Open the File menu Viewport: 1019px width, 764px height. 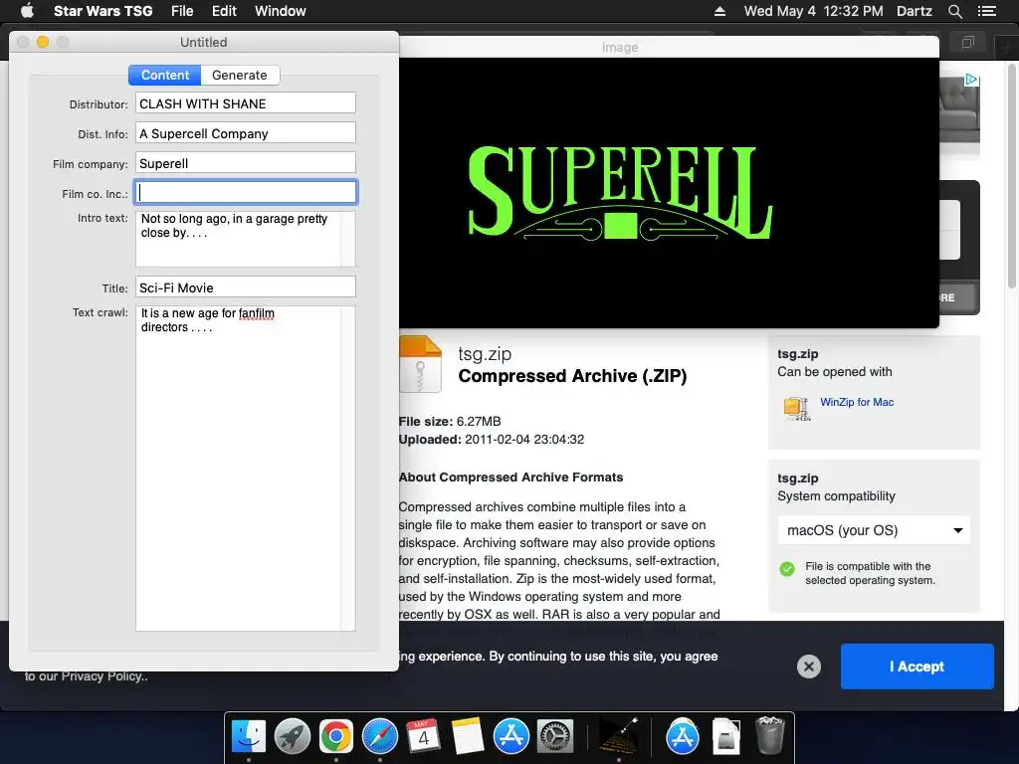[x=182, y=11]
